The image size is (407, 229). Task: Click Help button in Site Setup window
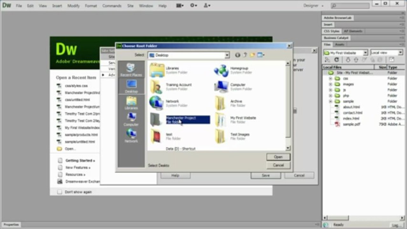pyautogui.click(x=175, y=175)
